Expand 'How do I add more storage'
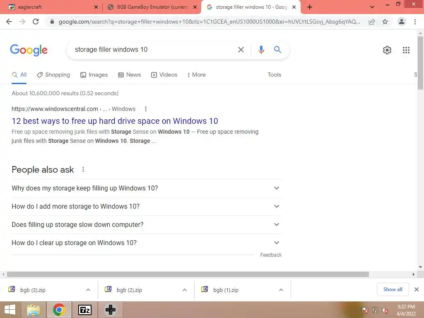This screenshot has width=424, height=318. click(146, 207)
